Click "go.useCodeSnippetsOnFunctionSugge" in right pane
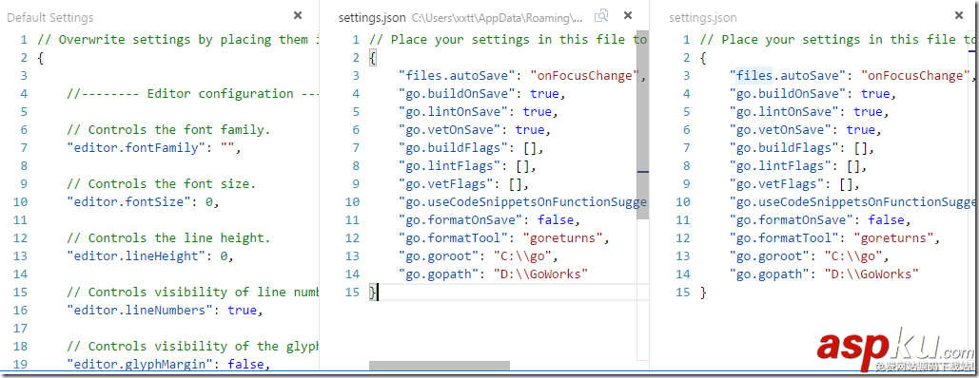The image size is (979, 378). pos(852,202)
